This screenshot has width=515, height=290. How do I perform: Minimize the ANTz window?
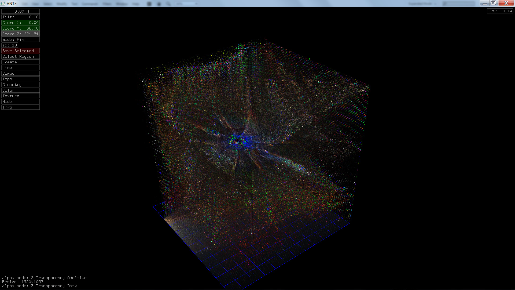point(484,3)
